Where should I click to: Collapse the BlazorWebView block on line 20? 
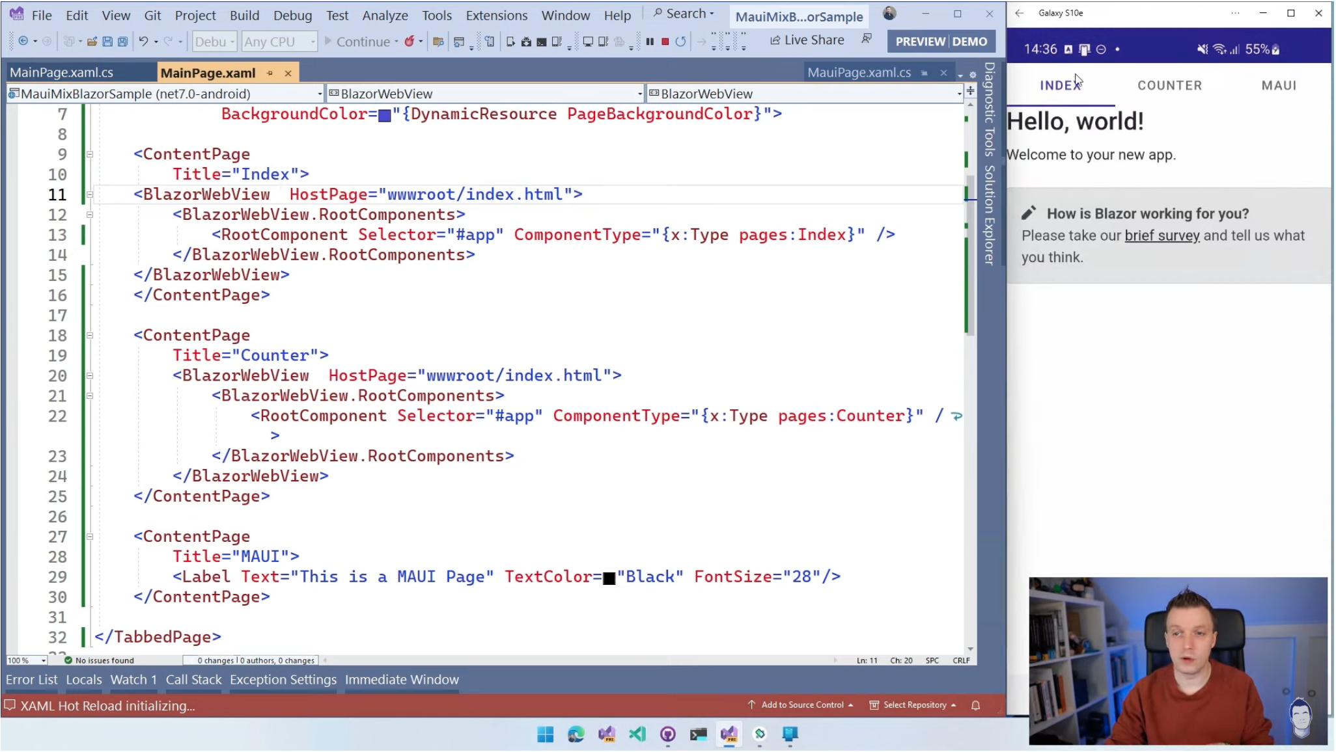tap(90, 376)
